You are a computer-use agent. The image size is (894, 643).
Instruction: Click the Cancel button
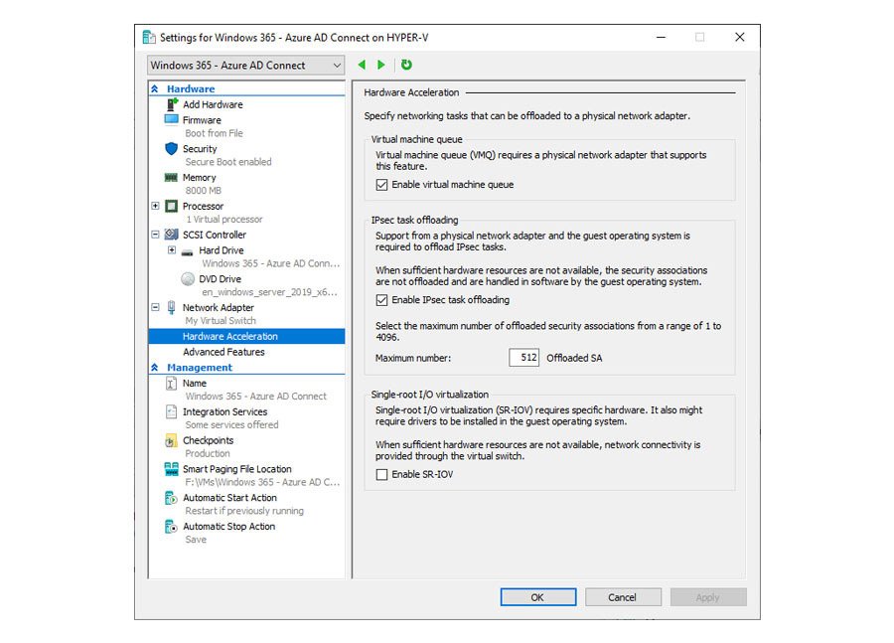pos(623,597)
